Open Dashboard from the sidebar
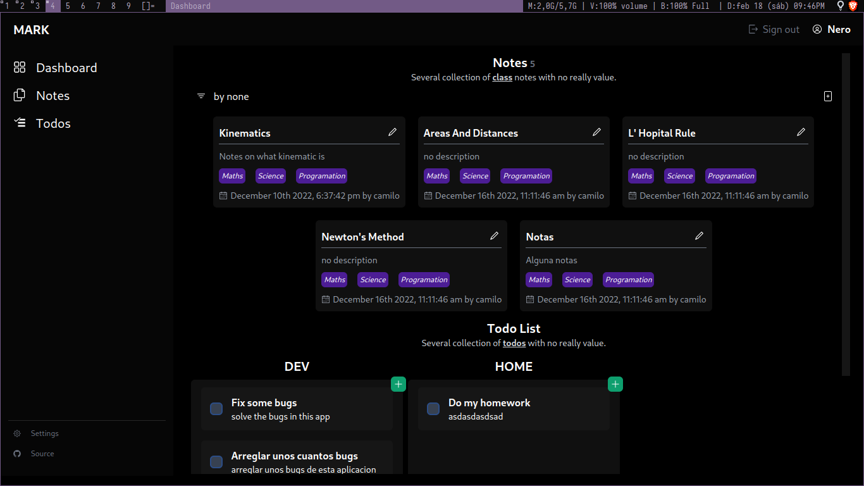 (x=66, y=68)
